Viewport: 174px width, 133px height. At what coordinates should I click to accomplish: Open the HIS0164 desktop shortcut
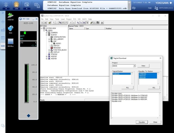coord(10,17)
